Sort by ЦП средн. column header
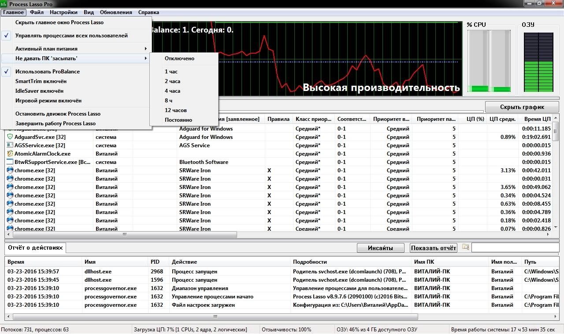This screenshot has width=564, height=334. (502, 119)
